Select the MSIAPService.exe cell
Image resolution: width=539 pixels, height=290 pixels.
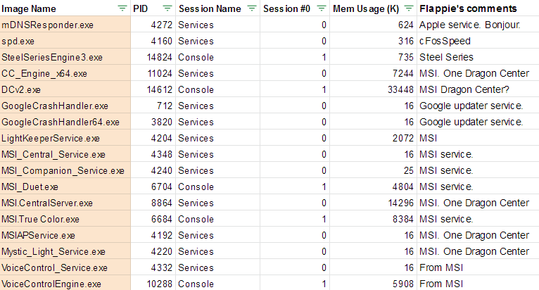(65, 235)
